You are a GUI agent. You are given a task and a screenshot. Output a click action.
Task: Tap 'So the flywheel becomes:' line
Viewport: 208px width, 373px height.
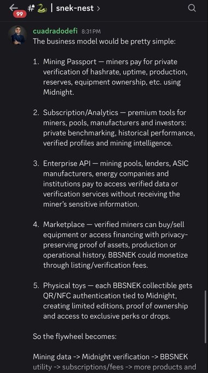pyautogui.click(x=74, y=336)
